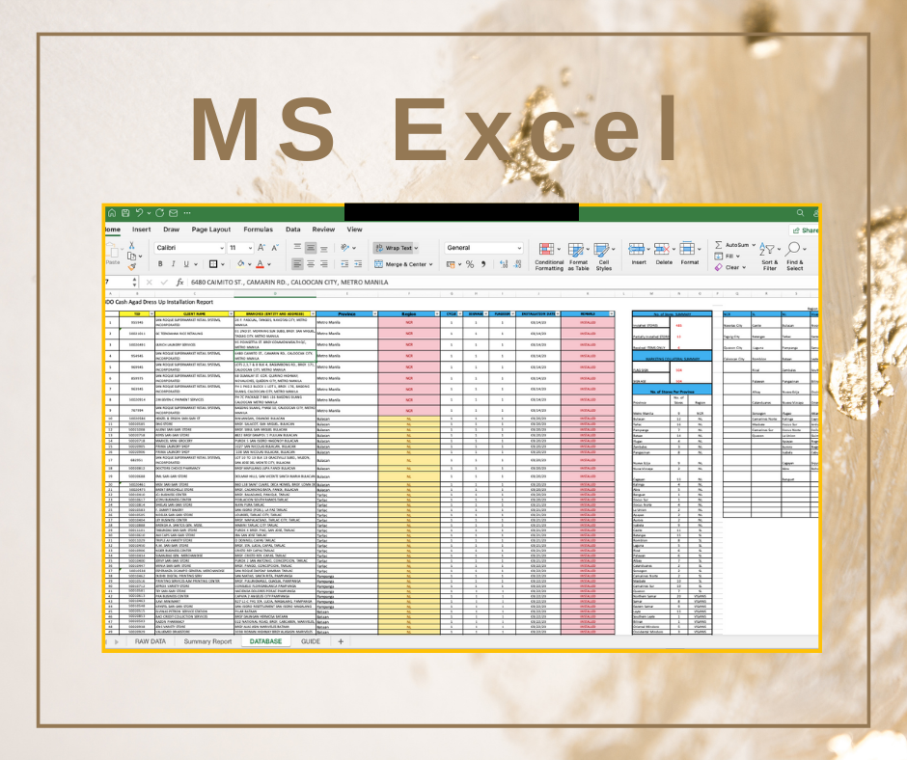
Task: Open the Page Layout tab
Action: click(211, 230)
